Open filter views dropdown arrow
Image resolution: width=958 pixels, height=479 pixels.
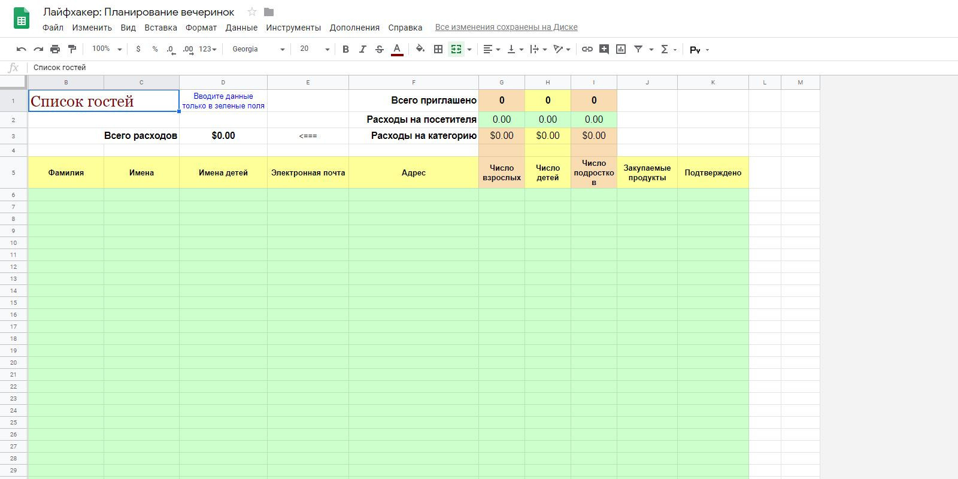tap(651, 50)
